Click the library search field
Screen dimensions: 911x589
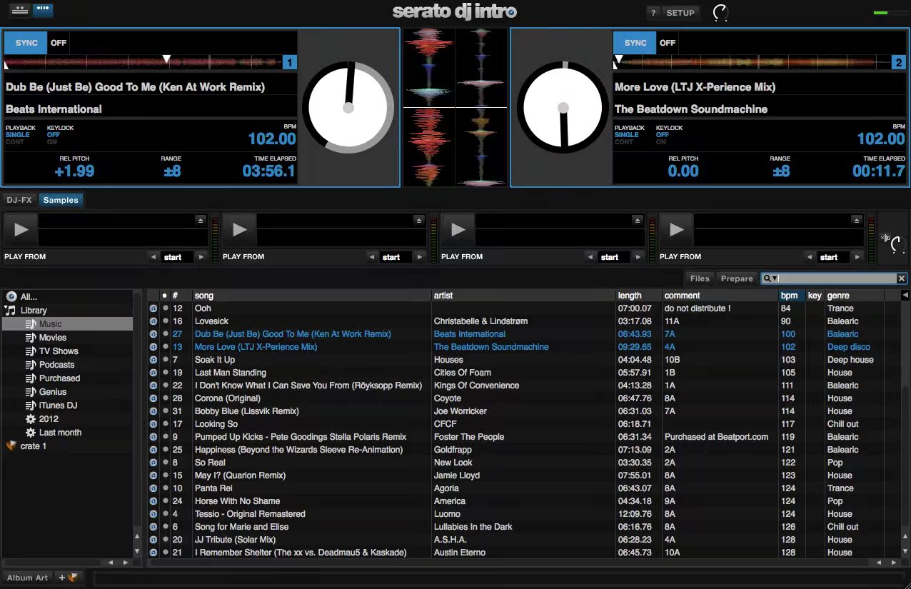[x=837, y=278]
